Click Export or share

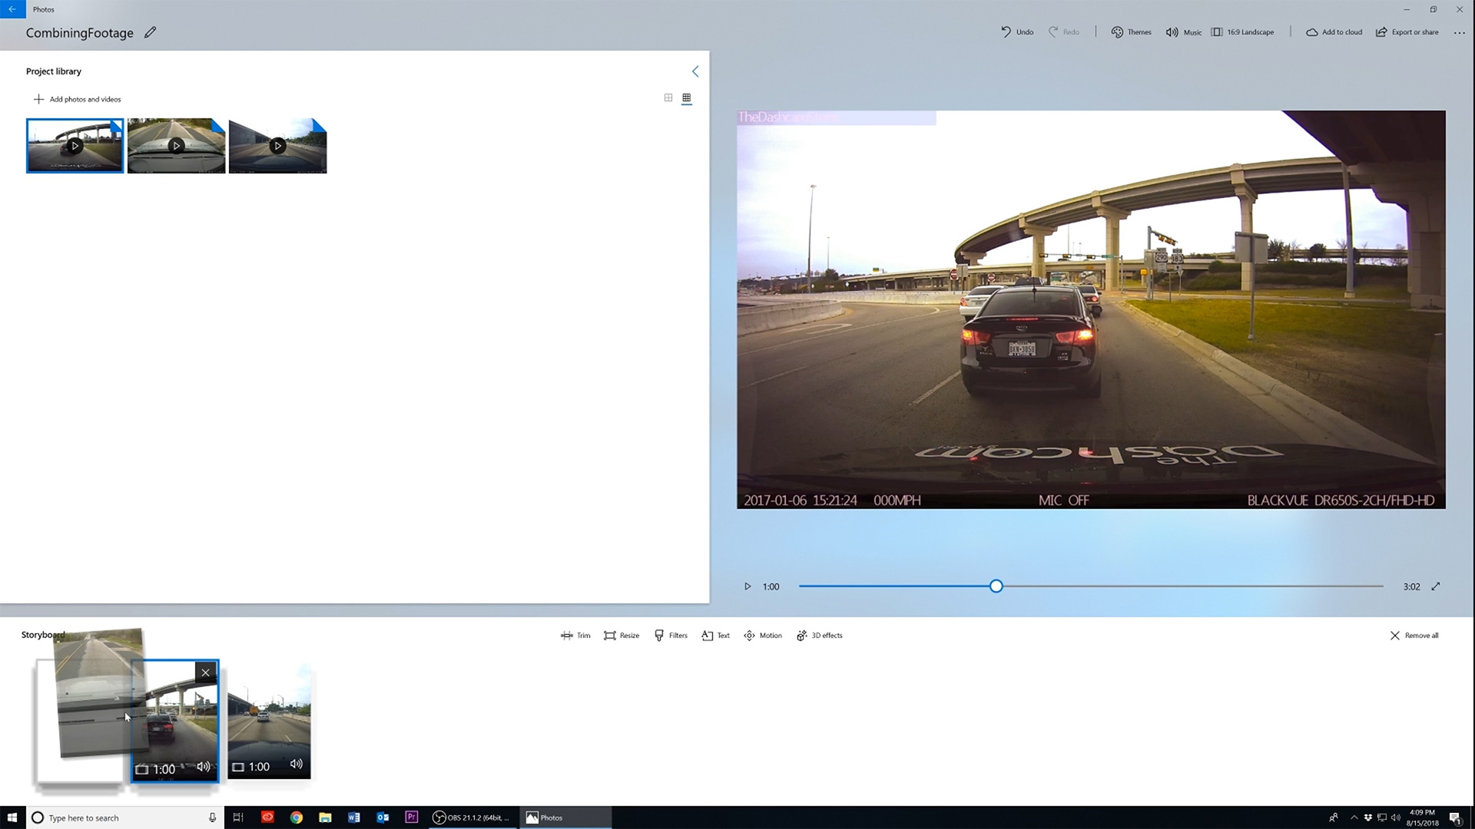coord(1407,32)
